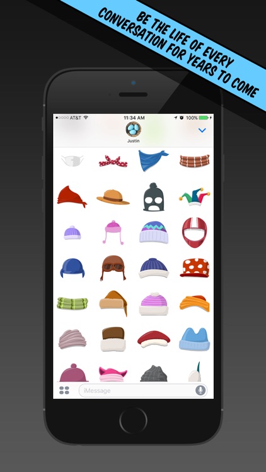Tap the battery indicator in status bar

pyautogui.click(x=205, y=118)
